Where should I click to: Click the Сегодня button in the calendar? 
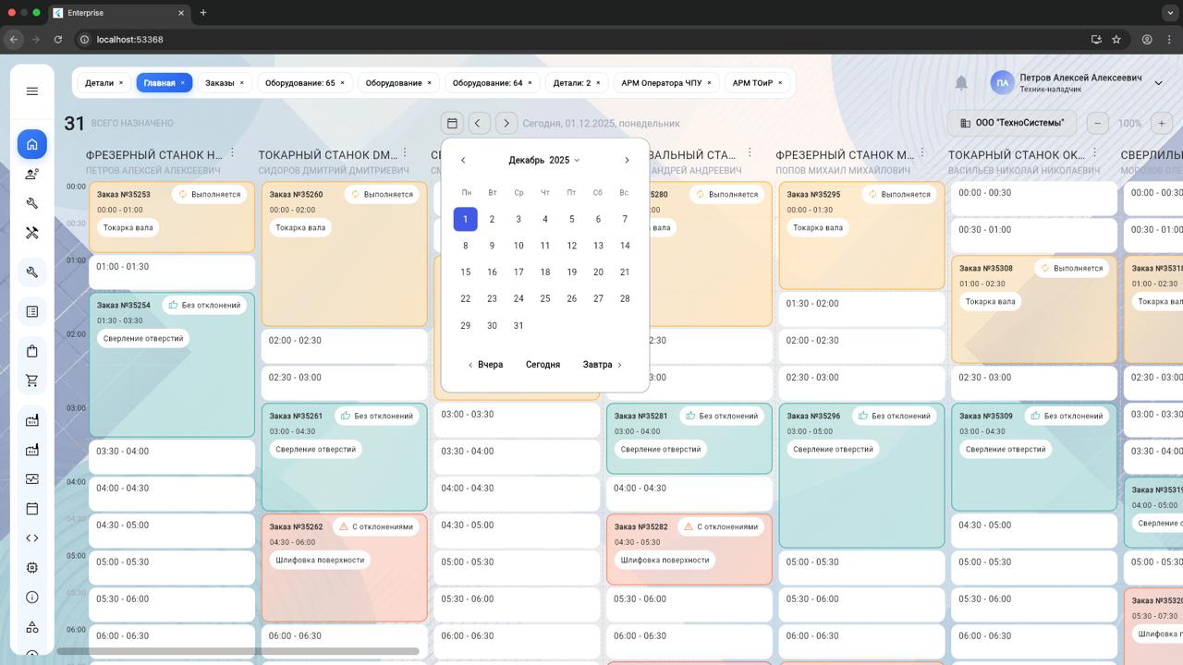click(x=543, y=365)
